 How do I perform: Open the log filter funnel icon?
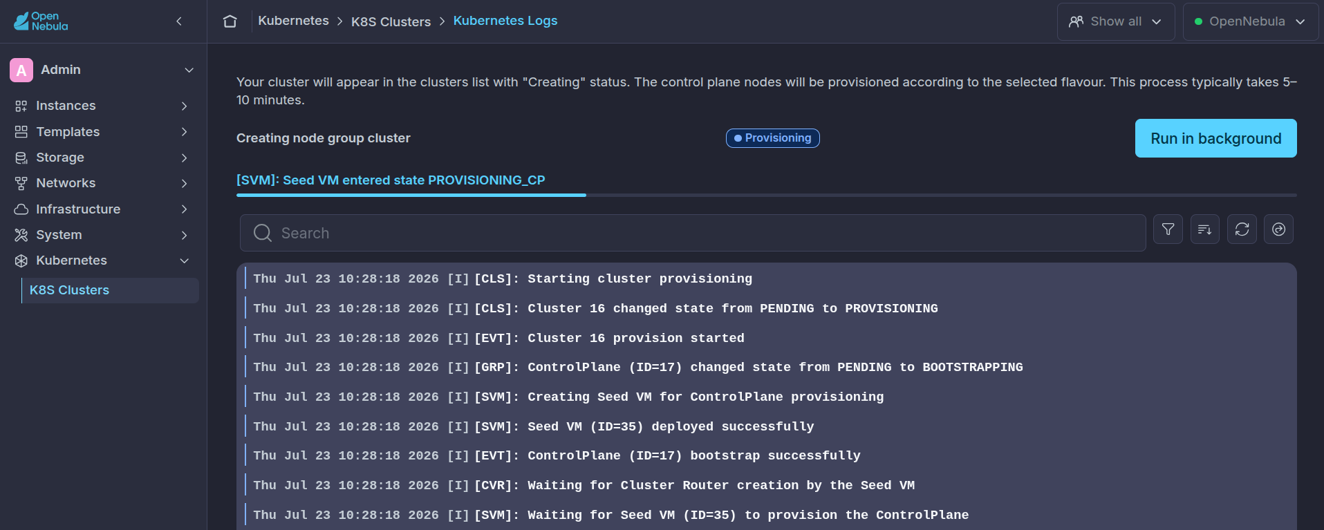[1168, 229]
